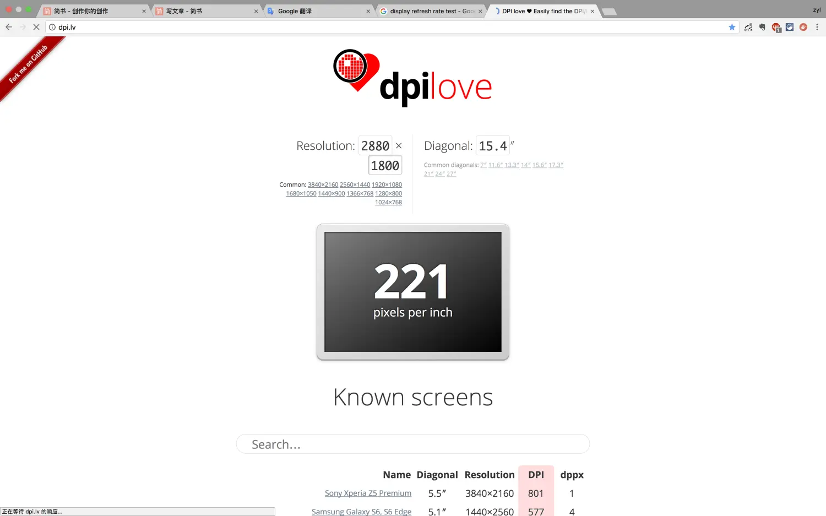Sort the table by the Name header

pyautogui.click(x=397, y=475)
